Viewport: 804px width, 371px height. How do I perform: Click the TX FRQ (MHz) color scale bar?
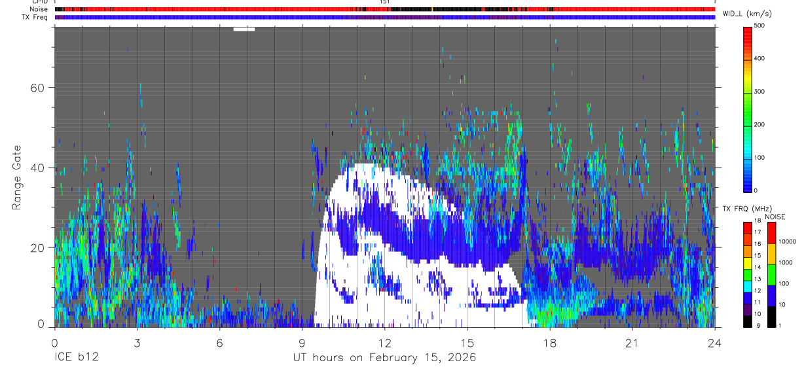(748, 274)
